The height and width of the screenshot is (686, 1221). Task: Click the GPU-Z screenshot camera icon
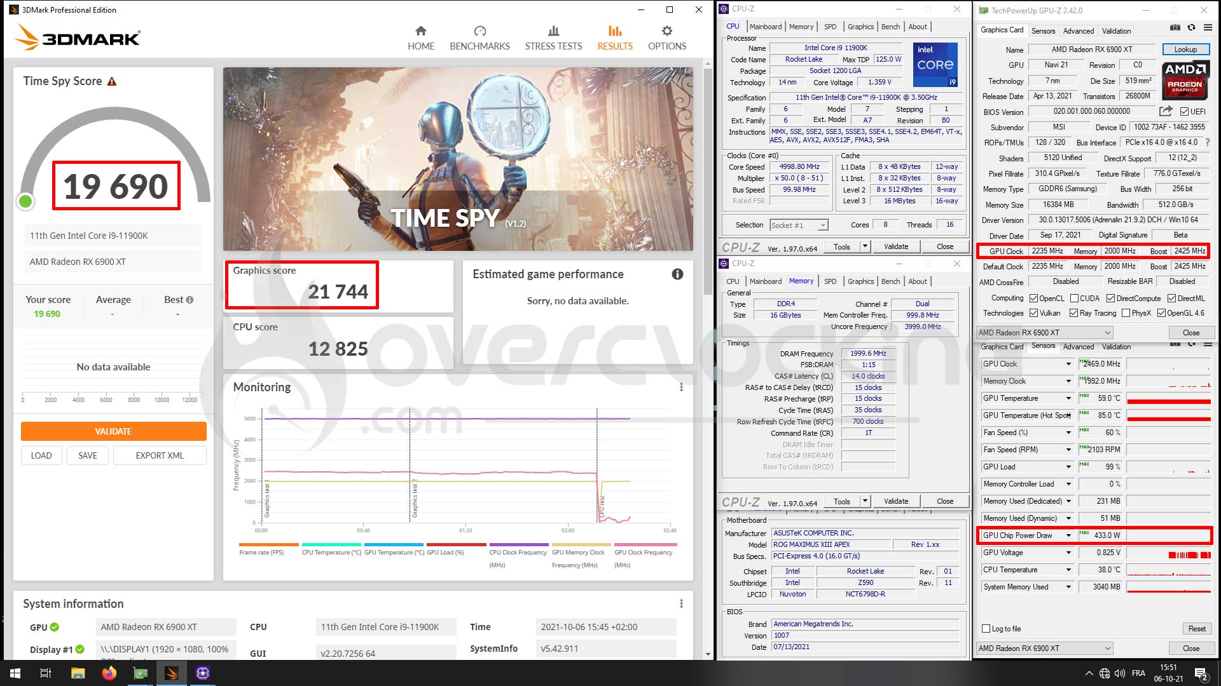[x=1175, y=28]
